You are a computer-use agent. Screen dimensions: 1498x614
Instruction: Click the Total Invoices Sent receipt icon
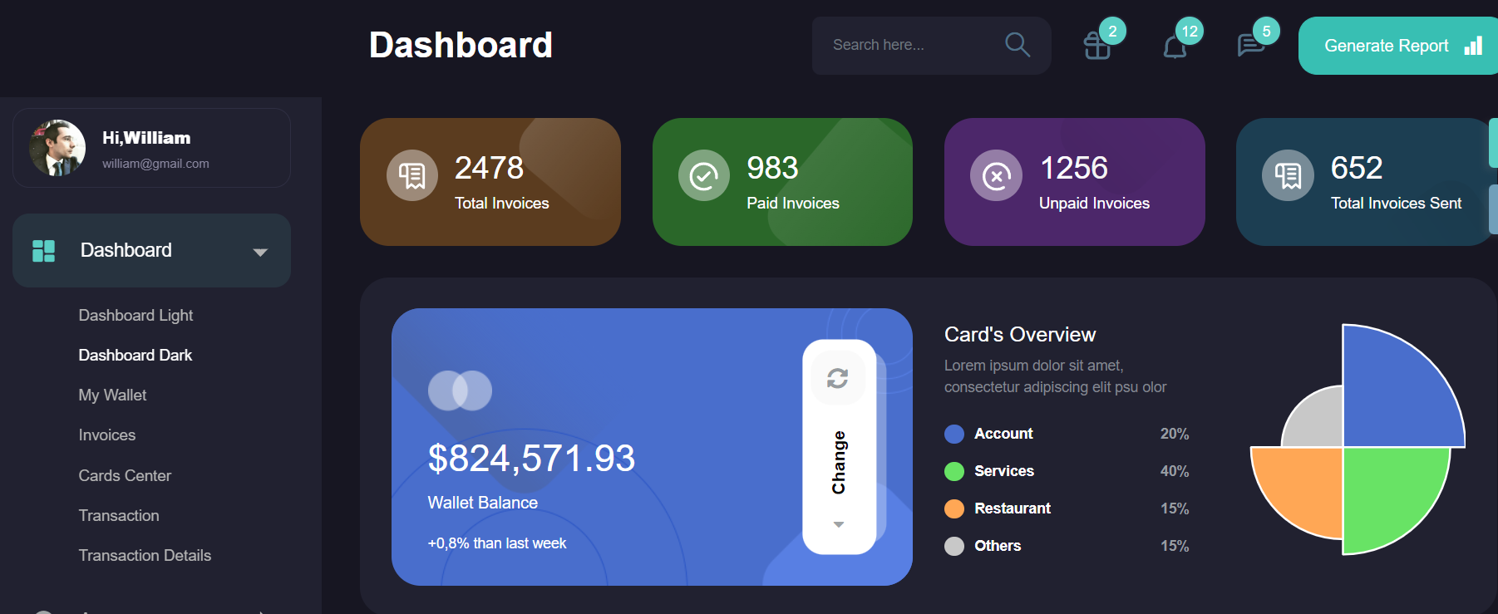(x=1288, y=176)
